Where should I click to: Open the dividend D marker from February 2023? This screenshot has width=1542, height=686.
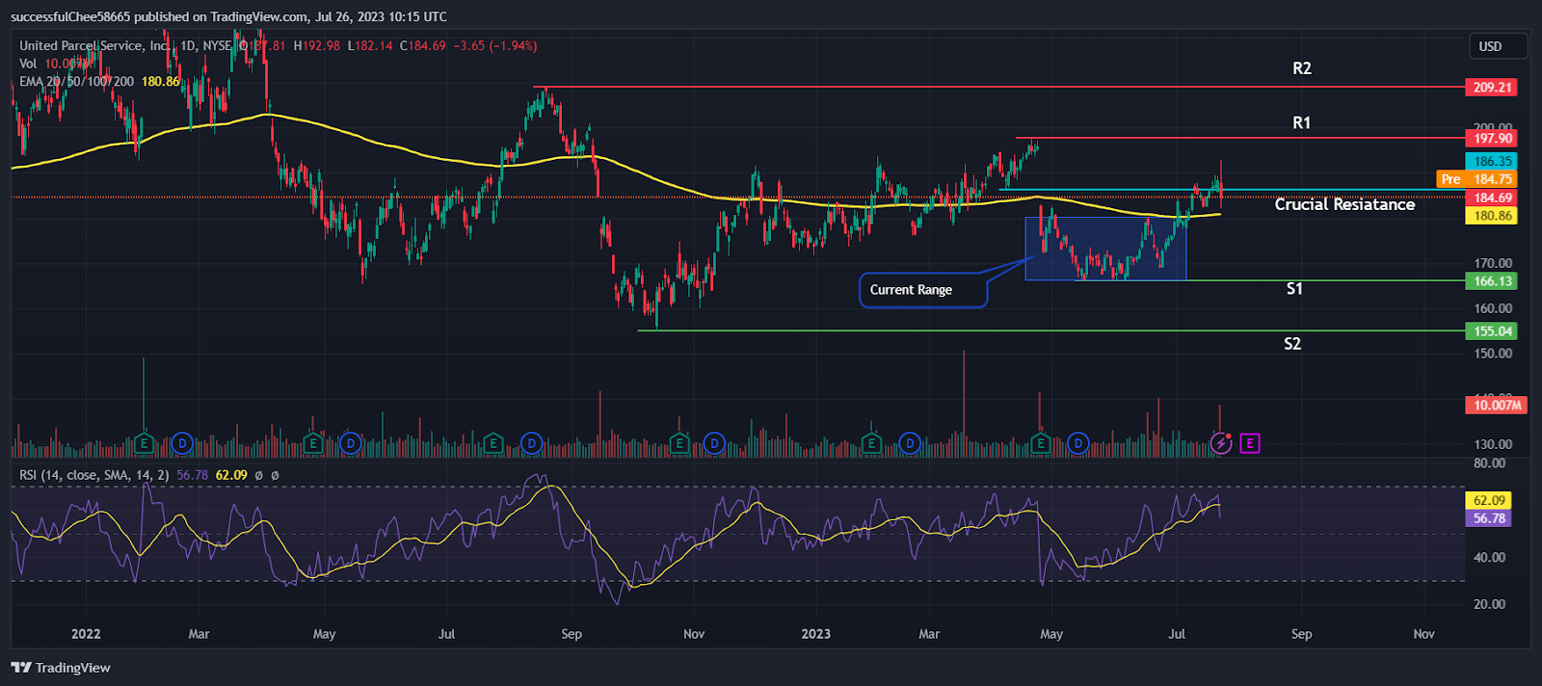click(x=909, y=444)
